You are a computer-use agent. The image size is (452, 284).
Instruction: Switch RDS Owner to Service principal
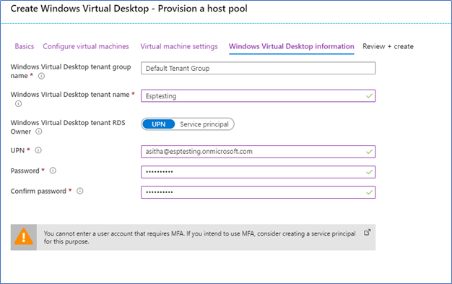pyautogui.click(x=204, y=124)
